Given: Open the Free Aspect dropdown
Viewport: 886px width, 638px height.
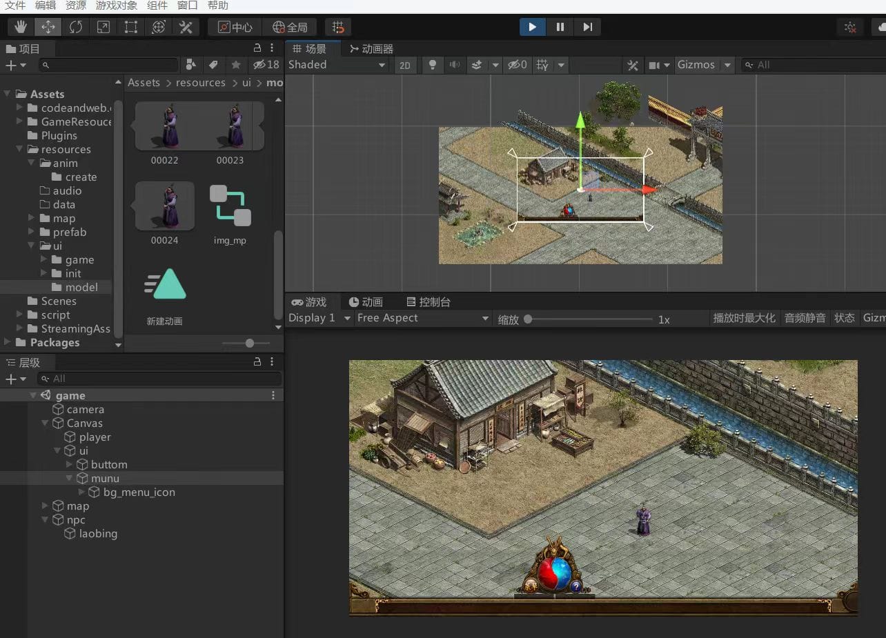Looking at the screenshot, I should click(x=423, y=318).
